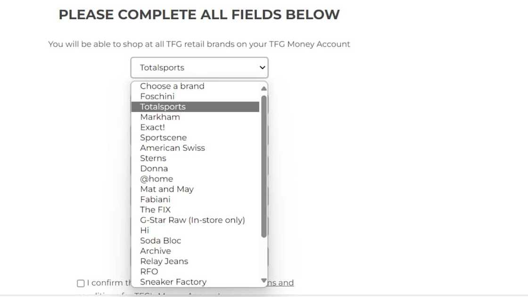Viewport: 528px width, 297px height.
Task: Open the Totalsports brand dropdown
Action: click(199, 68)
